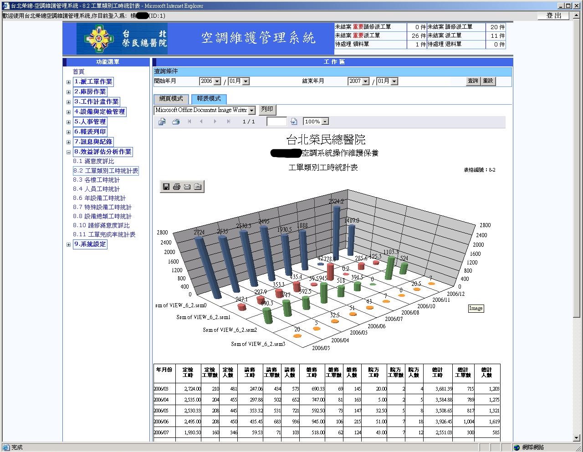Click the page number input field
583x452 pixels.
pyautogui.click(x=276, y=121)
